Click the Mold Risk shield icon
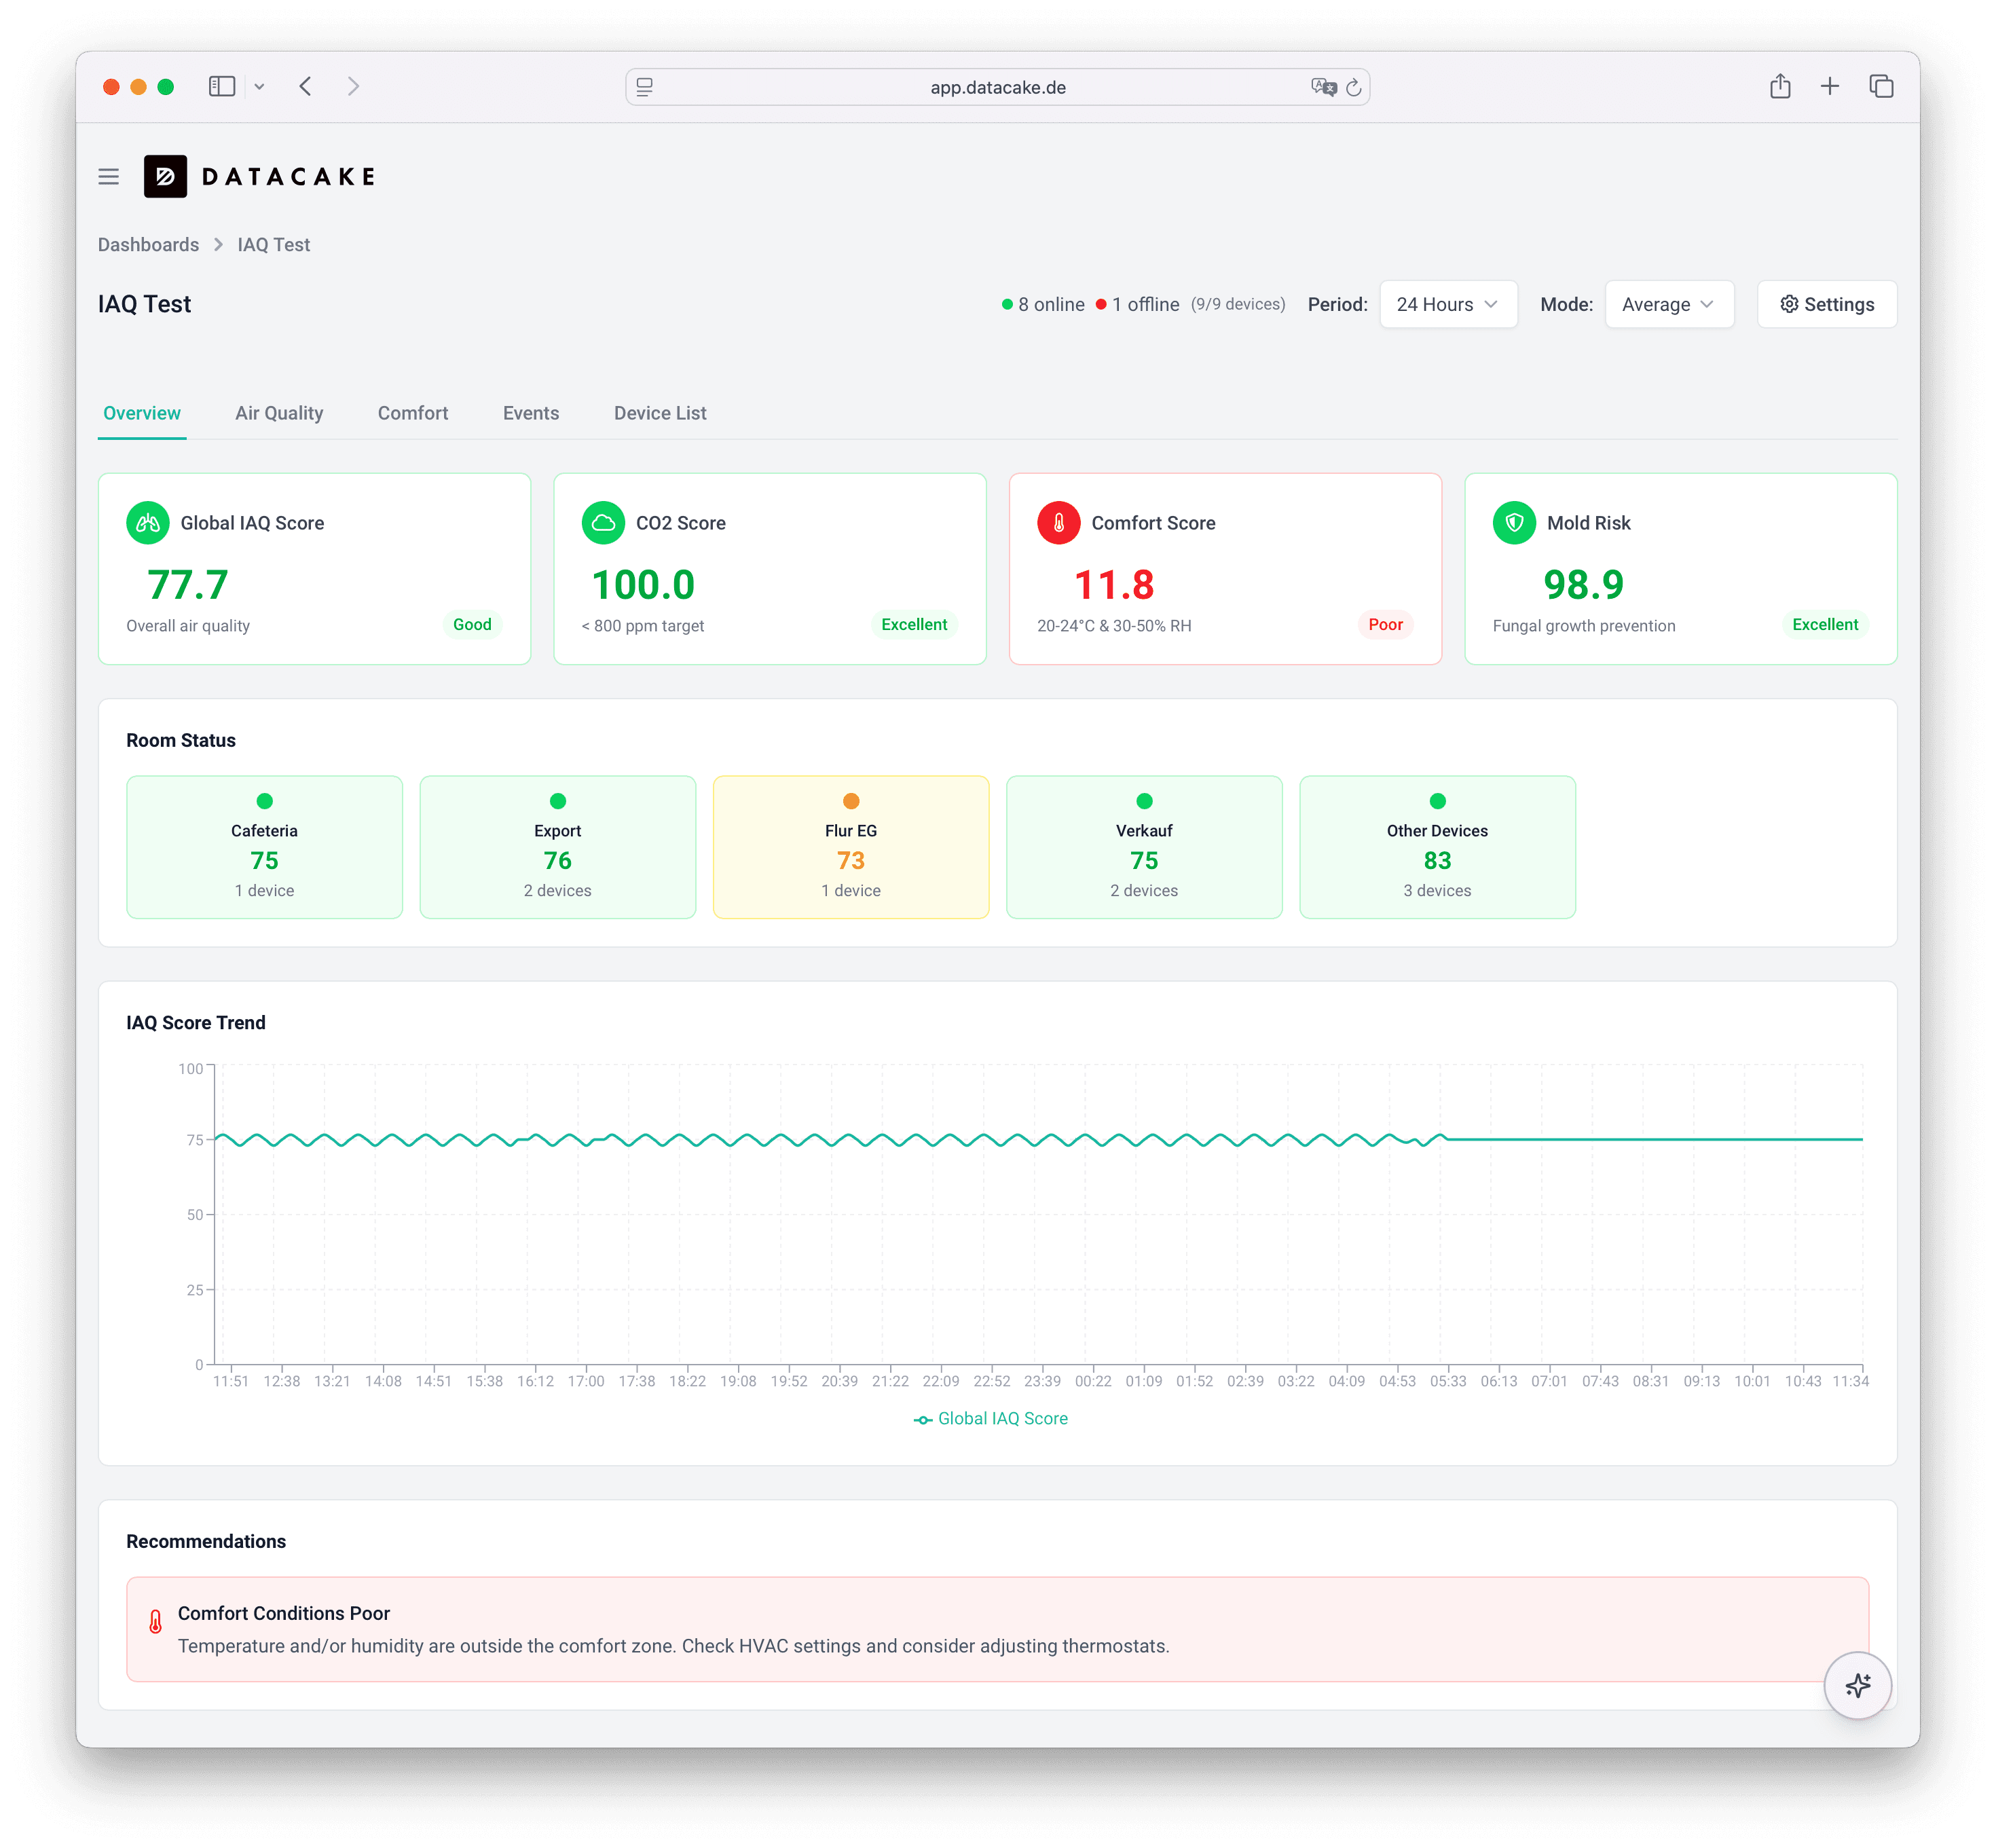 [1514, 523]
